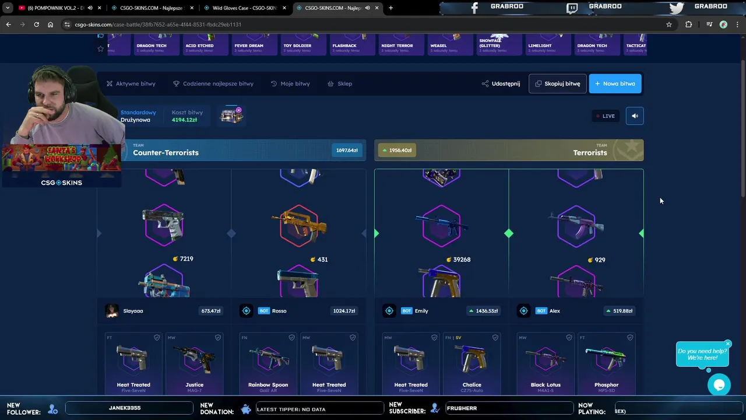Open the case thumbnail next to Koszt bitwy
This screenshot has width=746, height=420.
point(231,116)
